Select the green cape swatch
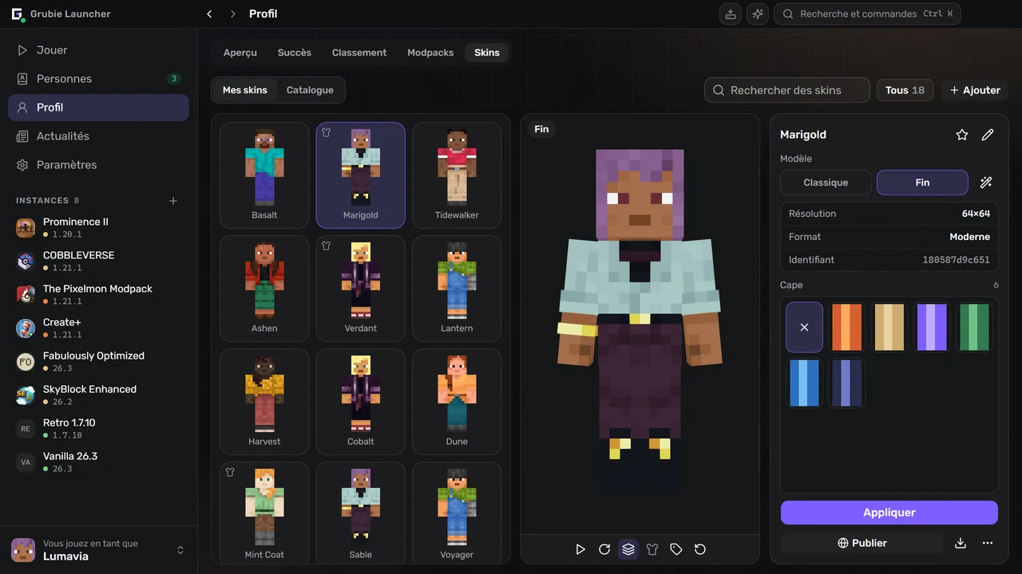The width and height of the screenshot is (1022, 574). coord(974,327)
